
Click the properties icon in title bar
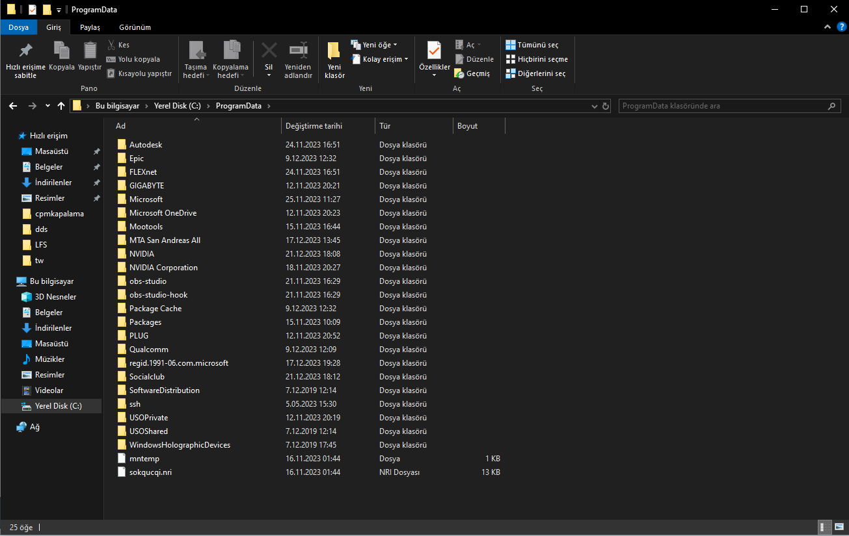click(33, 10)
